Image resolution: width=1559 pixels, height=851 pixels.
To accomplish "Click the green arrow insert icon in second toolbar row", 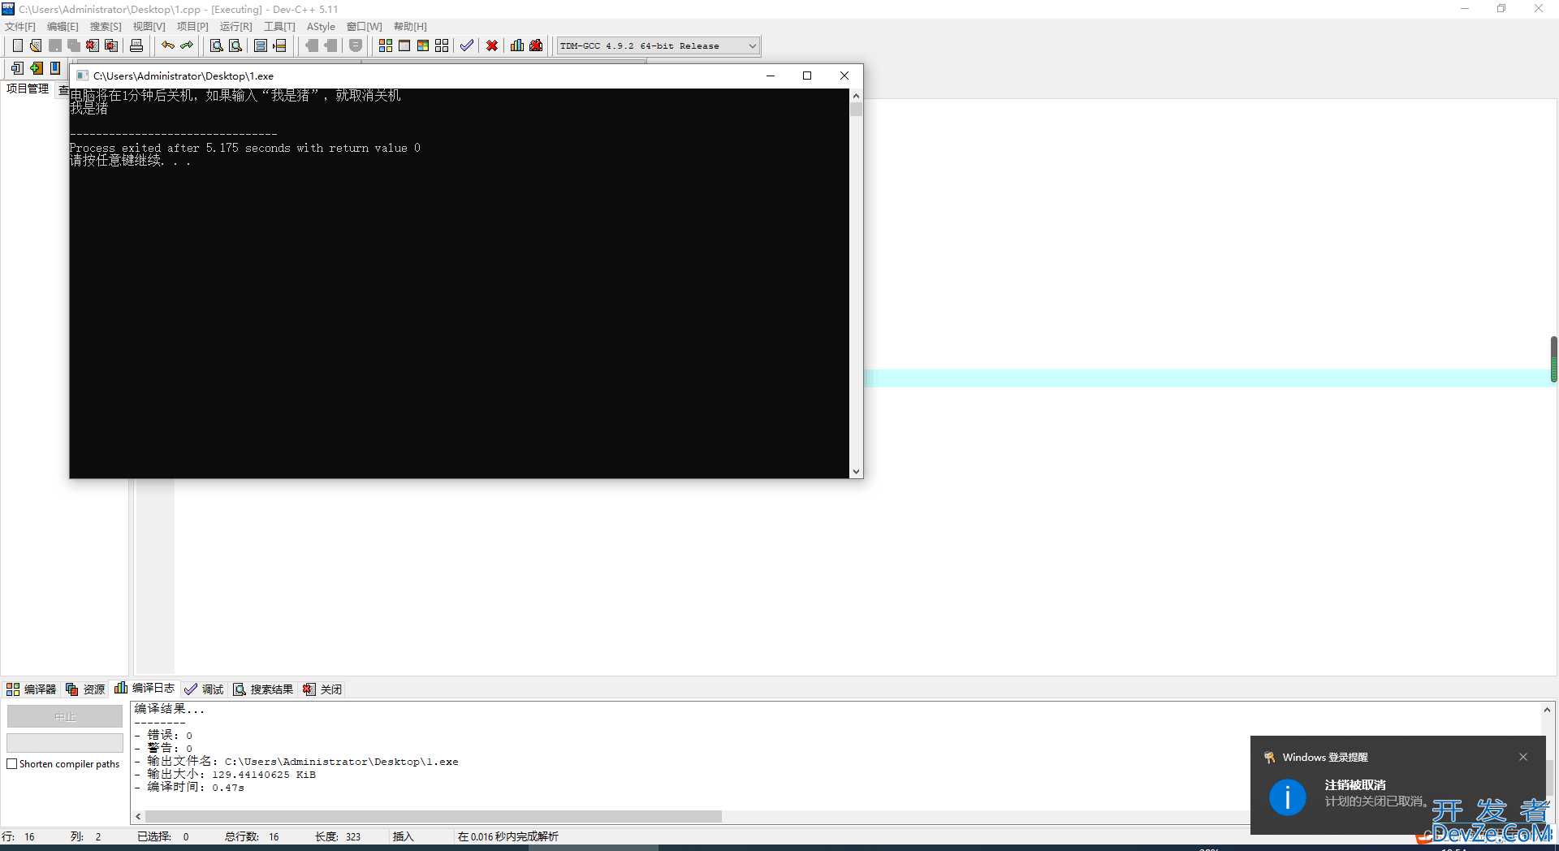I will coord(37,68).
